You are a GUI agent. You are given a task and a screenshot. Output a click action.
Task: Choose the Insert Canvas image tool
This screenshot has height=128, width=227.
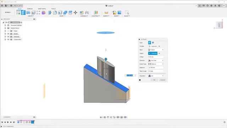pos(119,13)
